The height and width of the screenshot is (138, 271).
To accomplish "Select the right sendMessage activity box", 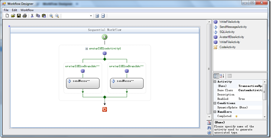I will [x=127, y=83].
